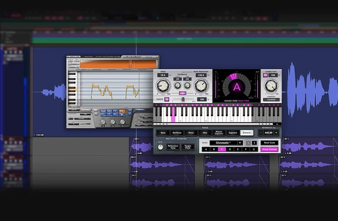The width and height of the screenshot is (338, 221).
Task: Select the orange highlighted tool in Waves Tune
Action: click(x=122, y=111)
